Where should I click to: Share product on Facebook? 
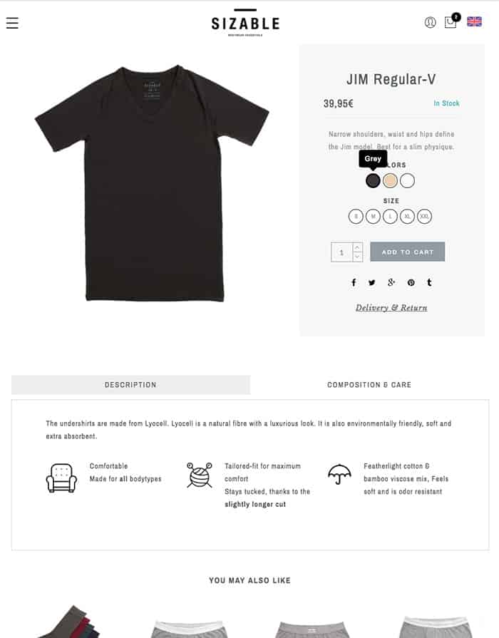354,282
